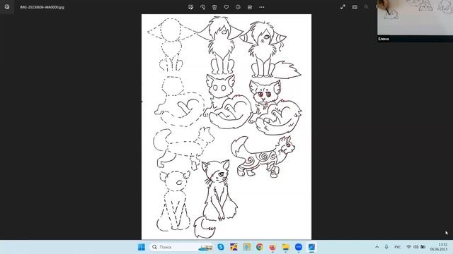Open the Wi-Fi network tray icon

pyautogui.click(x=408, y=247)
